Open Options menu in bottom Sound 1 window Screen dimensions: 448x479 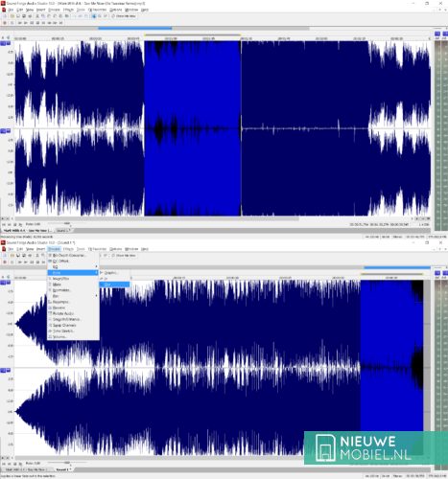(115, 249)
